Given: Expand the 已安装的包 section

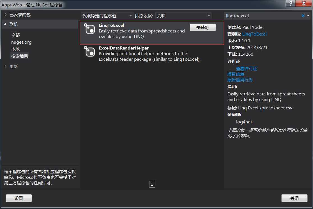Looking at the screenshot, I should [x=6, y=15].
